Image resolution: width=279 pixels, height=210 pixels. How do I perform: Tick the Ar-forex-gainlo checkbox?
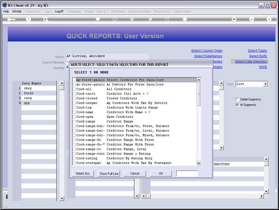pos(74,84)
